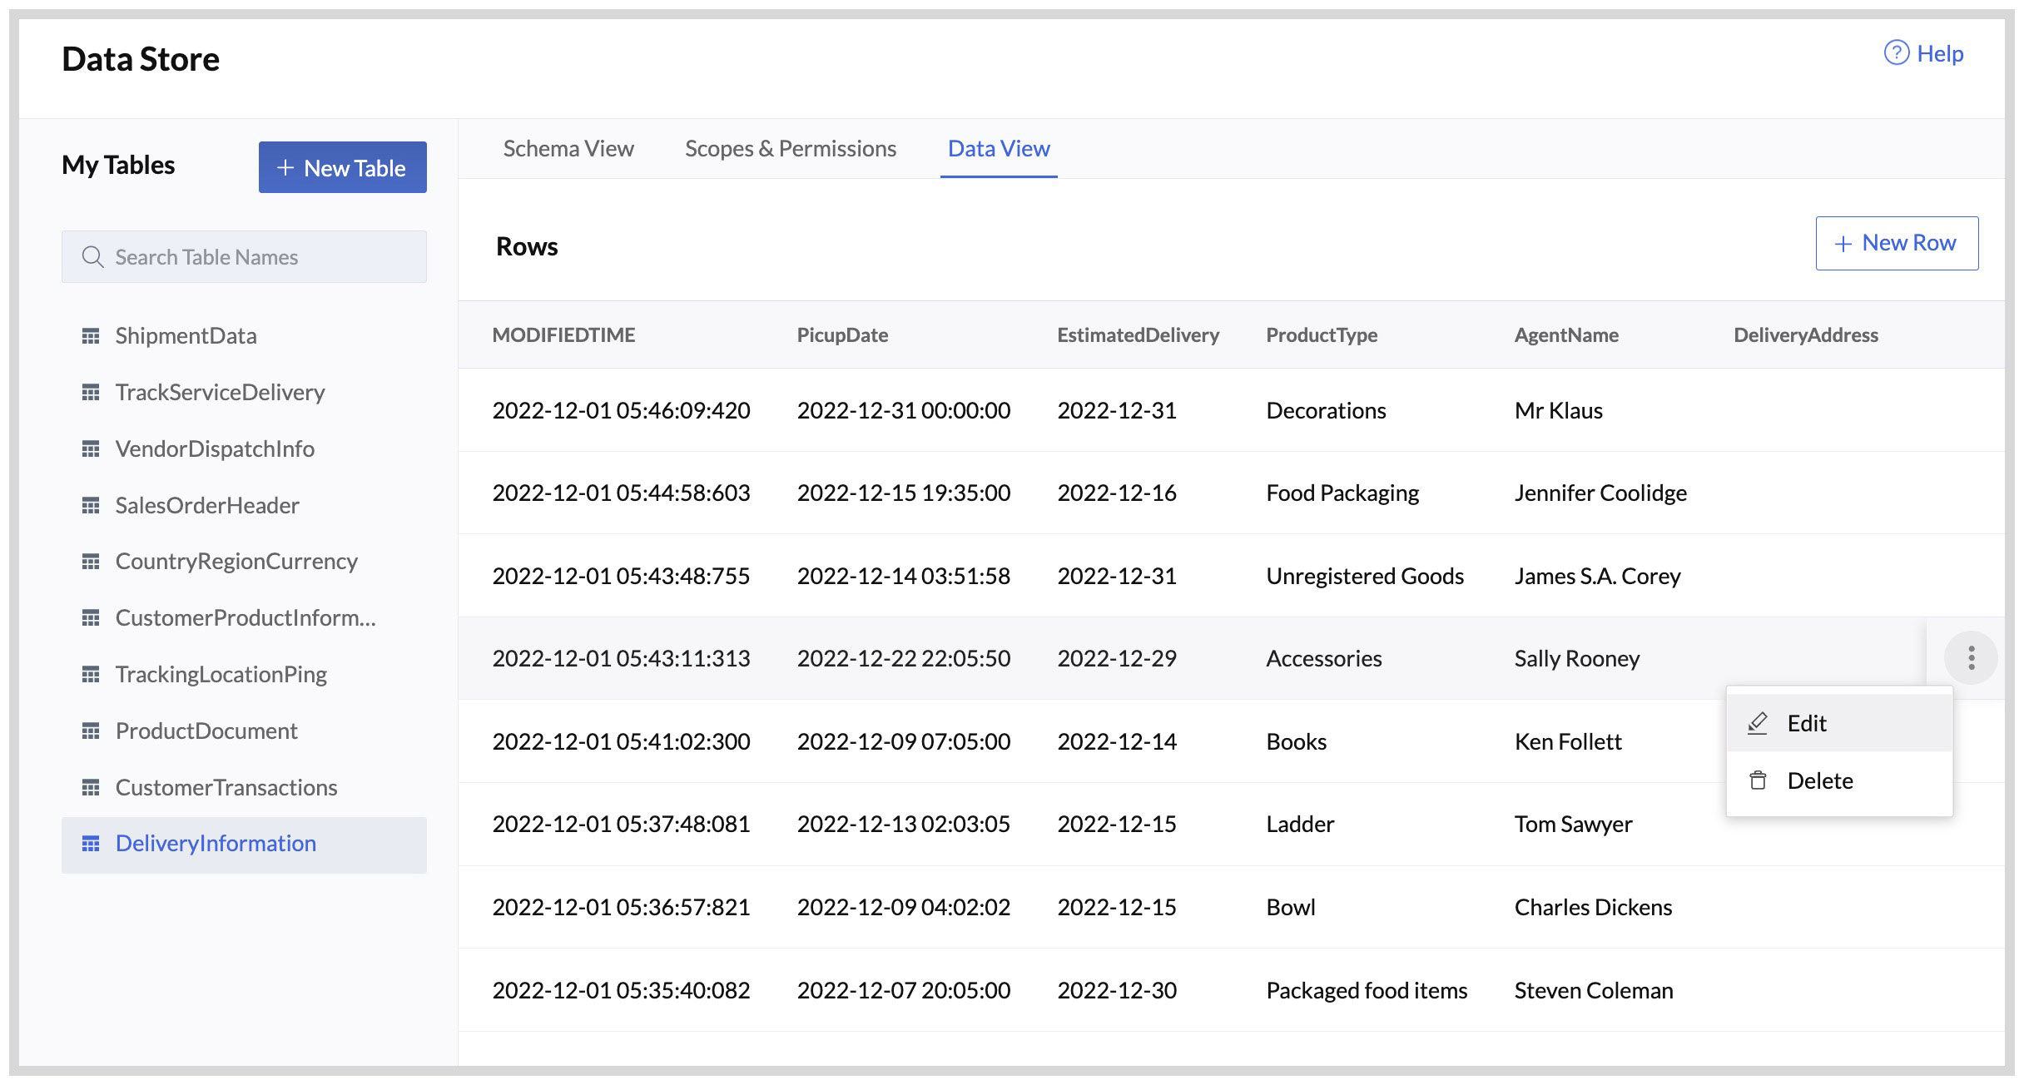Open the Scopes & Permissions tab
The height and width of the screenshot is (1085, 2024).
click(790, 148)
